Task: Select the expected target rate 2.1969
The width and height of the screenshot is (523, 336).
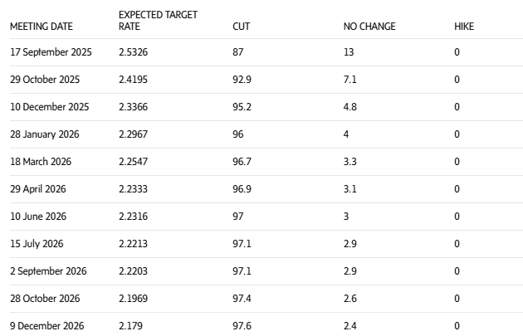Action: (133, 299)
